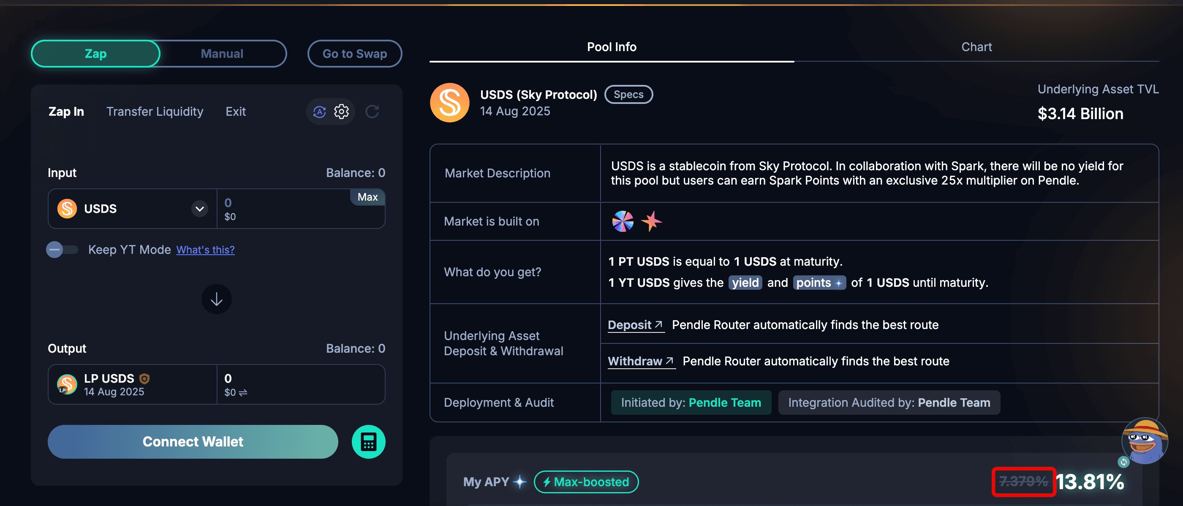Viewport: 1183px width, 506px height.
Task: Click the output Balance: 0 text
Action: 356,348
